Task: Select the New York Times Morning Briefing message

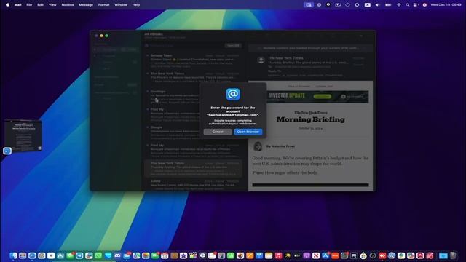Action: [x=193, y=169]
